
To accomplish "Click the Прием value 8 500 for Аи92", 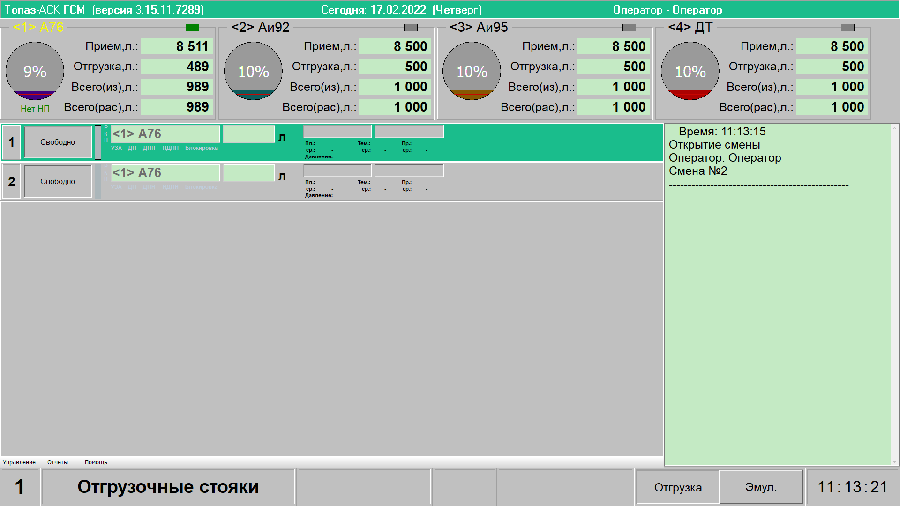I will pyautogui.click(x=395, y=46).
